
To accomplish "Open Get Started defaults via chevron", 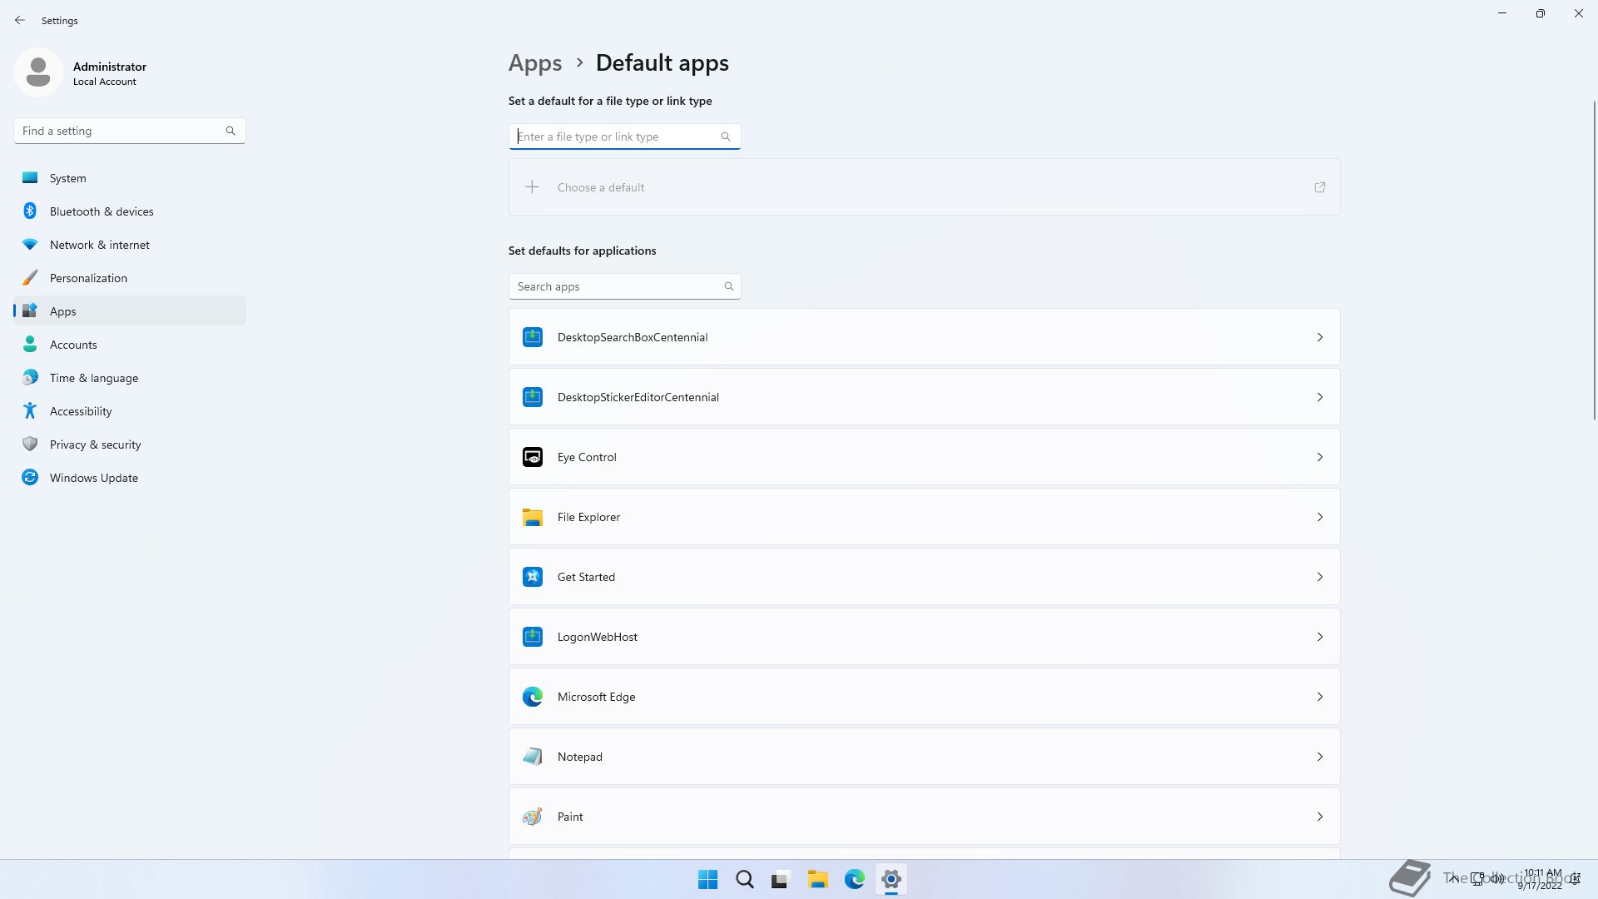I will (x=1320, y=577).
